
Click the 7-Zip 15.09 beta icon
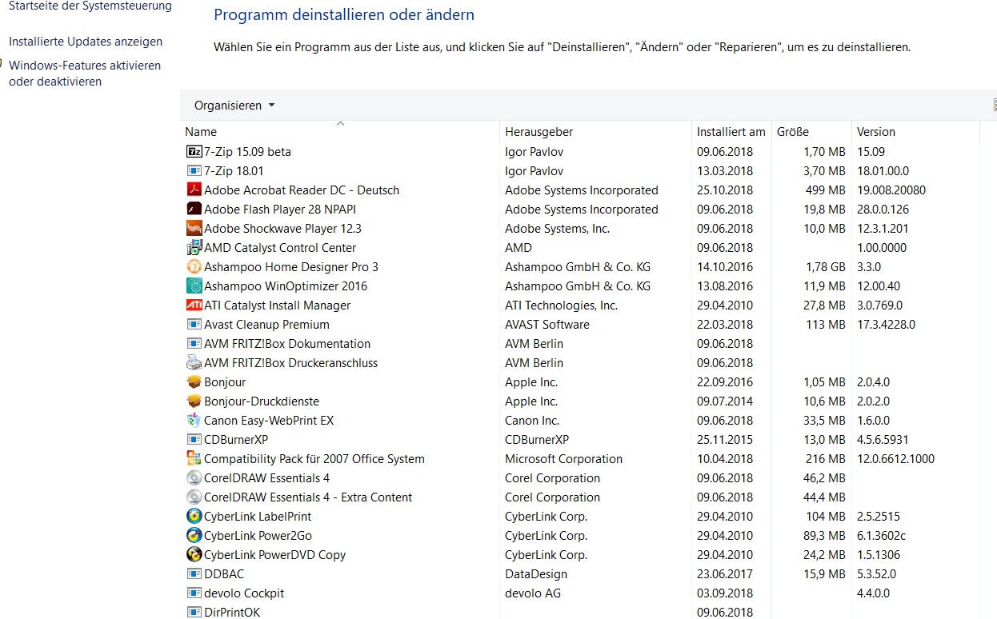(x=194, y=151)
